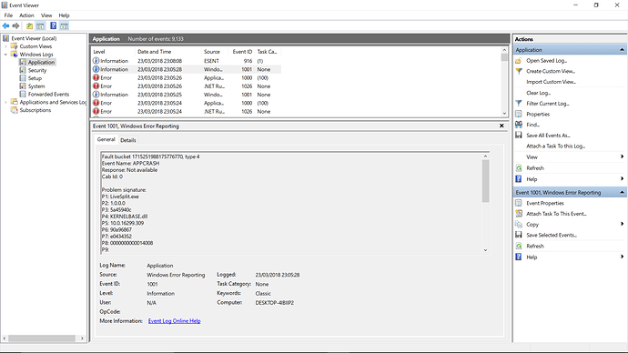This screenshot has width=628, height=353.
Task: Click Clear Log action
Action: pos(538,93)
